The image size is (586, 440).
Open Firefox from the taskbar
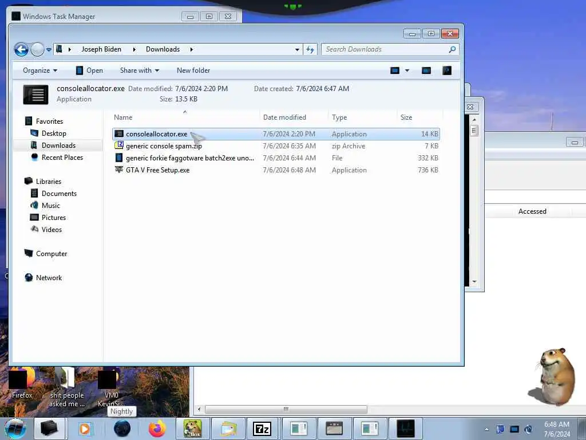click(157, 429)
